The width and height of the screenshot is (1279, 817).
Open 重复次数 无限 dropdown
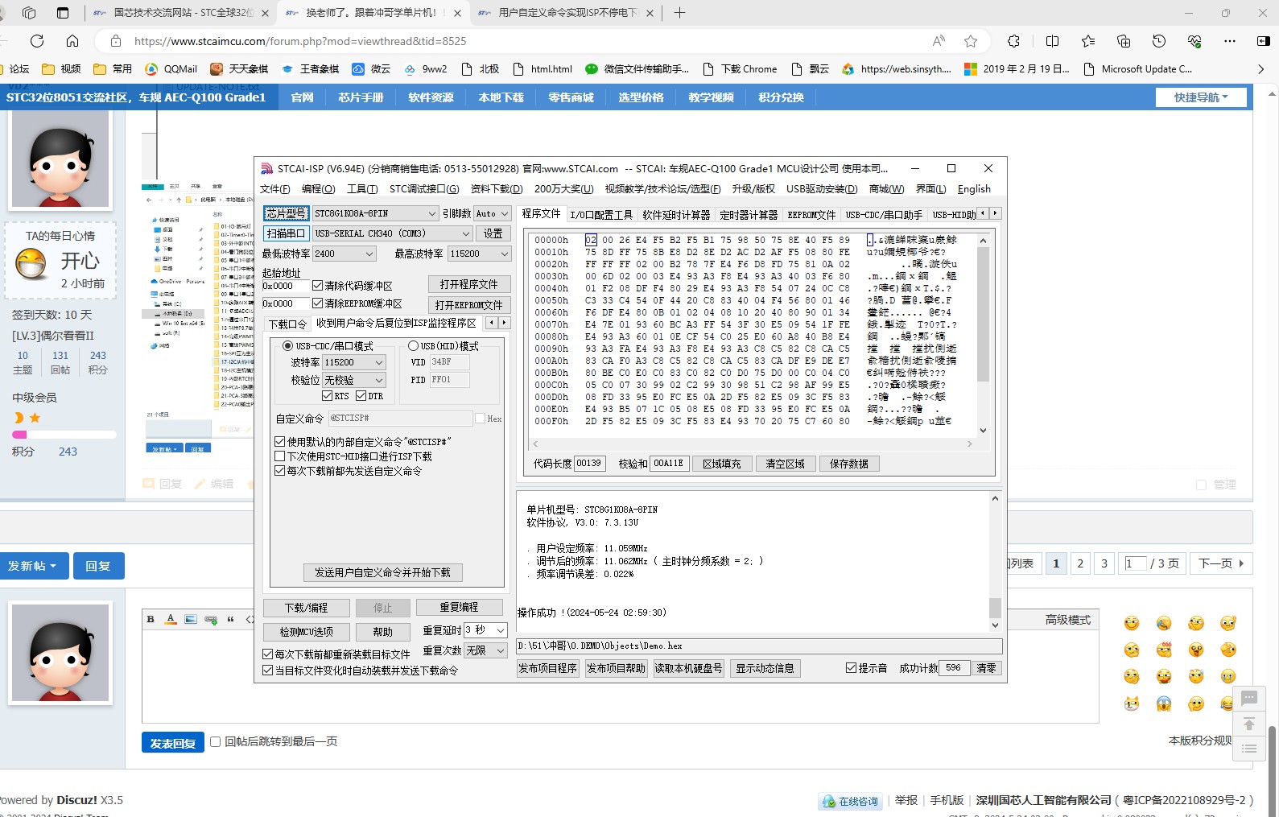point(485,650)
